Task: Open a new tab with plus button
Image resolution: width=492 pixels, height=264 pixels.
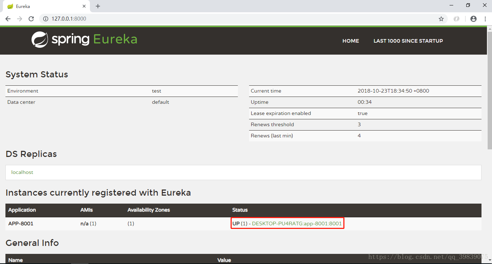Action: click(98, 6)
